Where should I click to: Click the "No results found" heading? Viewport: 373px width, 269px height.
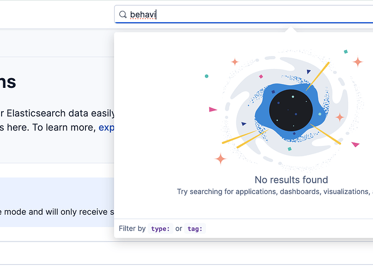[291, 180]
